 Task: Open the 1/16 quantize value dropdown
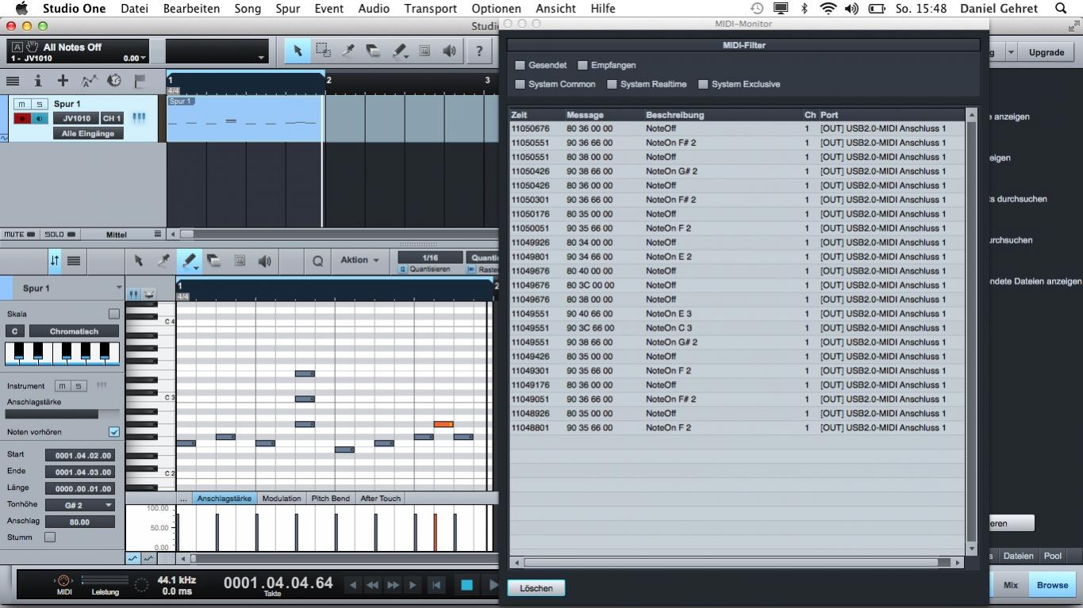(430, 258)
